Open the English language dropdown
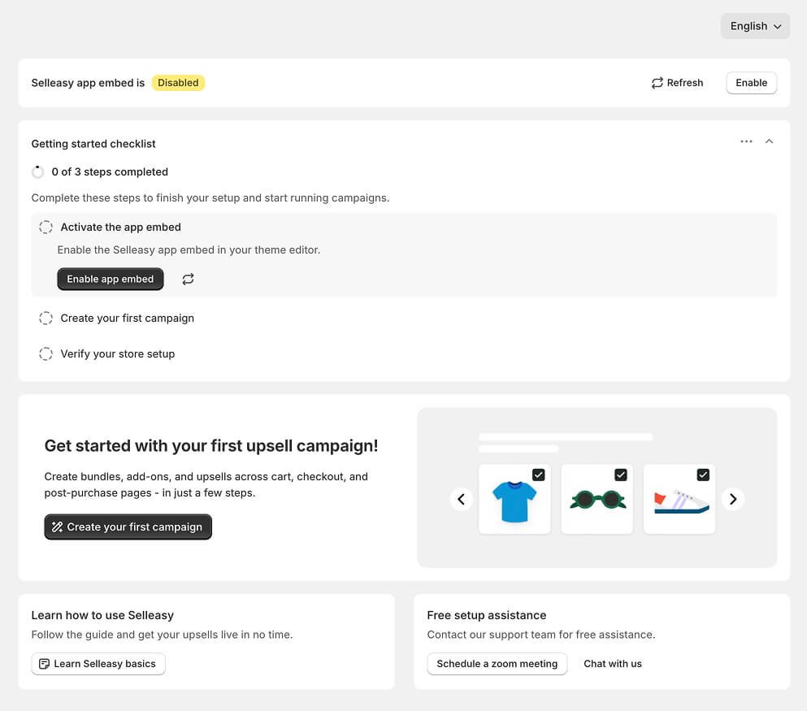The width and height of the screenshot is (807, 711). pos(754,26)
